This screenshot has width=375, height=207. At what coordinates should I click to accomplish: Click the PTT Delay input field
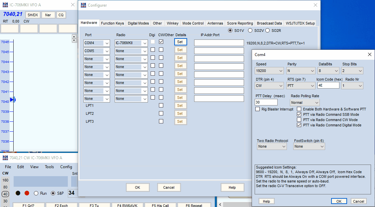266,102
